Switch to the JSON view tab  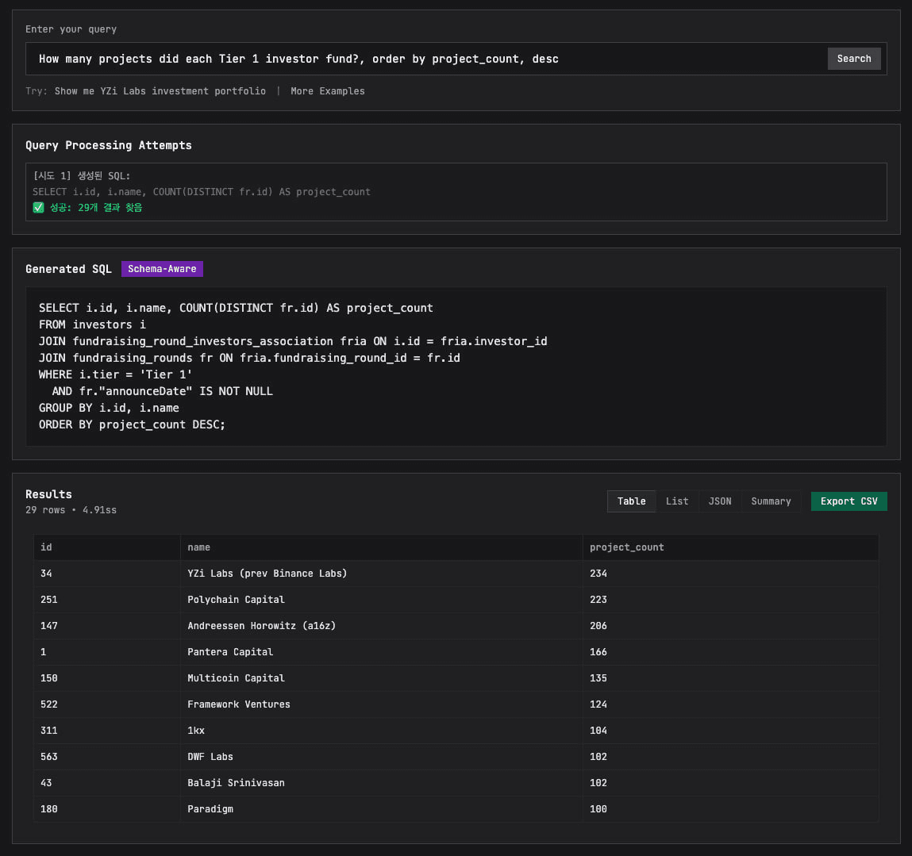coord(719,501)
